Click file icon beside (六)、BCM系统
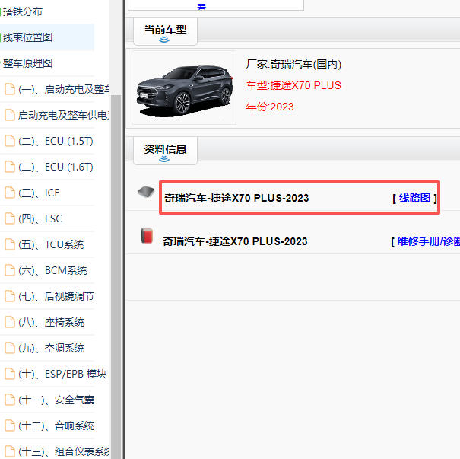The image size is (460, 459). click(10, 270)
